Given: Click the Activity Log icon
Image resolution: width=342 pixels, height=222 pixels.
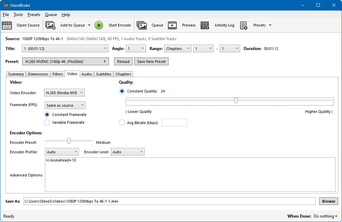Looking at the screenshot, I should click(x=205, y=25).
